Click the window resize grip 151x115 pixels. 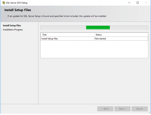[149, 113]
